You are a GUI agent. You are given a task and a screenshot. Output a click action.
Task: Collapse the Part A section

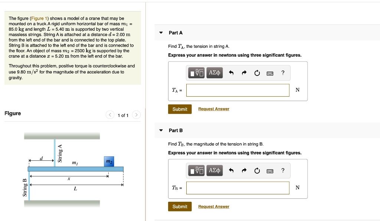[x=161, y=33]
